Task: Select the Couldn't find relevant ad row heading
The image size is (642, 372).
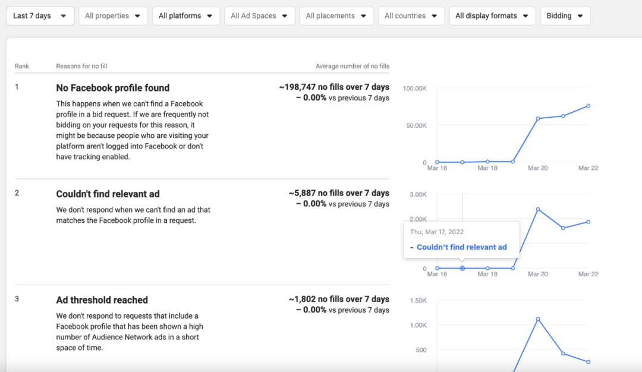Action: 108,194
